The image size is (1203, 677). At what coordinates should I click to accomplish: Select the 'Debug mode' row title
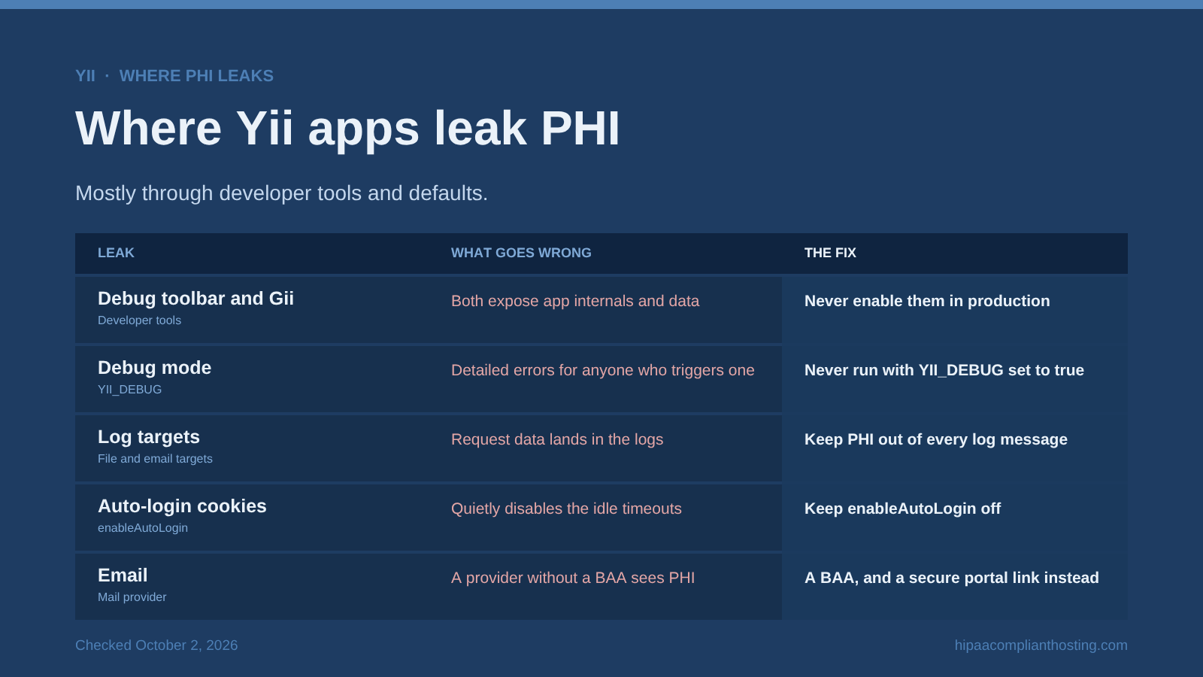[154, 368]
